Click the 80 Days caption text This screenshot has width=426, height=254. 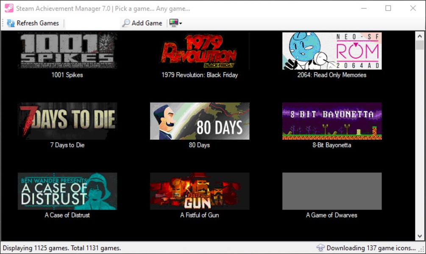199,145
